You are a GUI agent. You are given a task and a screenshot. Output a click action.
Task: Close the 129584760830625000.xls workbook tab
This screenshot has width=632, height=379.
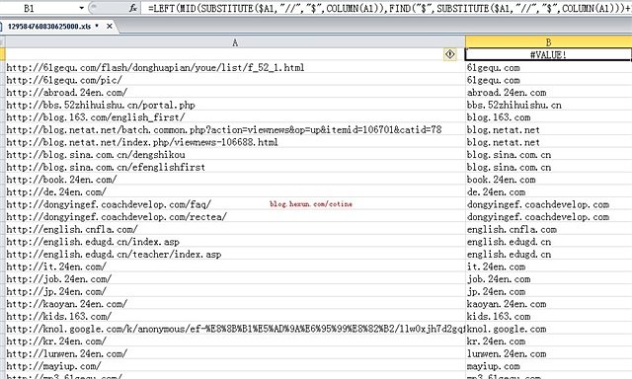click(x=110, y=27)
